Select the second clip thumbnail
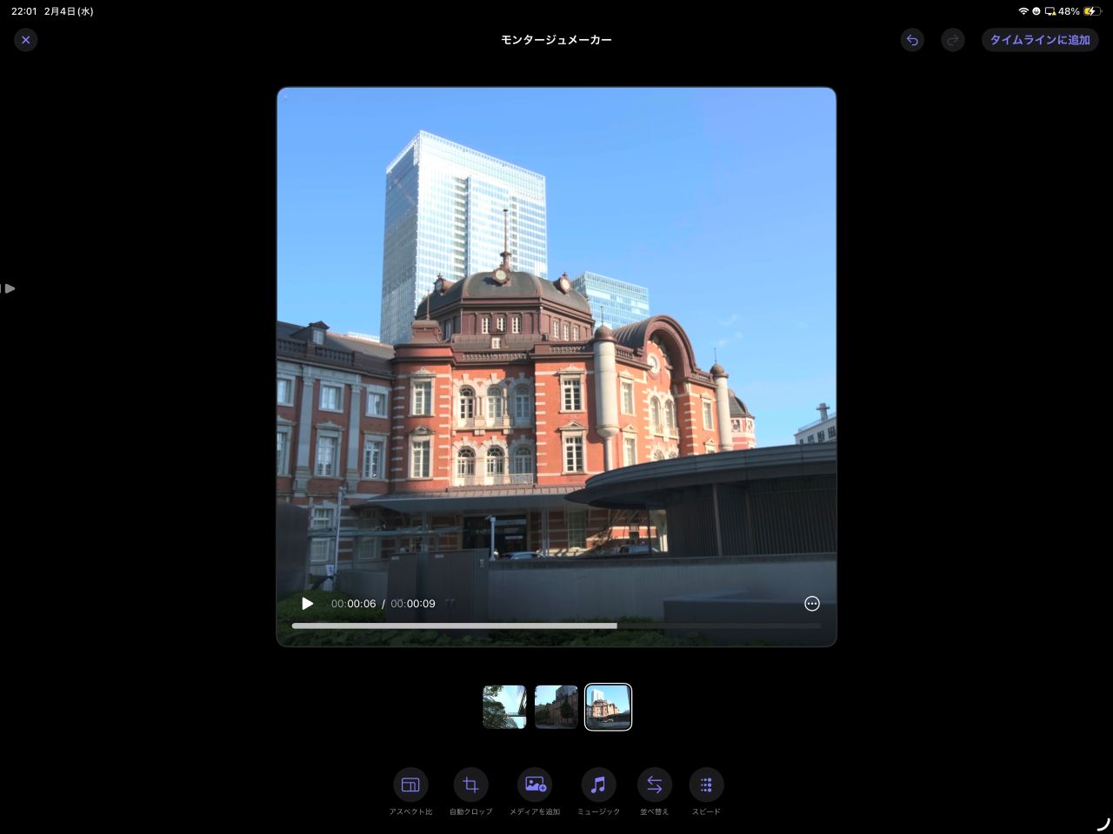 pyautogui.click(x=556, y=706)
